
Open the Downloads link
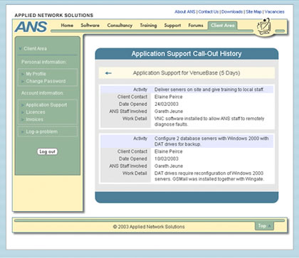[232, 11]
